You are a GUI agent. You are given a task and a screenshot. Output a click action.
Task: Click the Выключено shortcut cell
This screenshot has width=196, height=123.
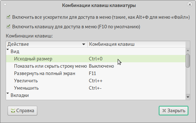(x=101, y=66)
